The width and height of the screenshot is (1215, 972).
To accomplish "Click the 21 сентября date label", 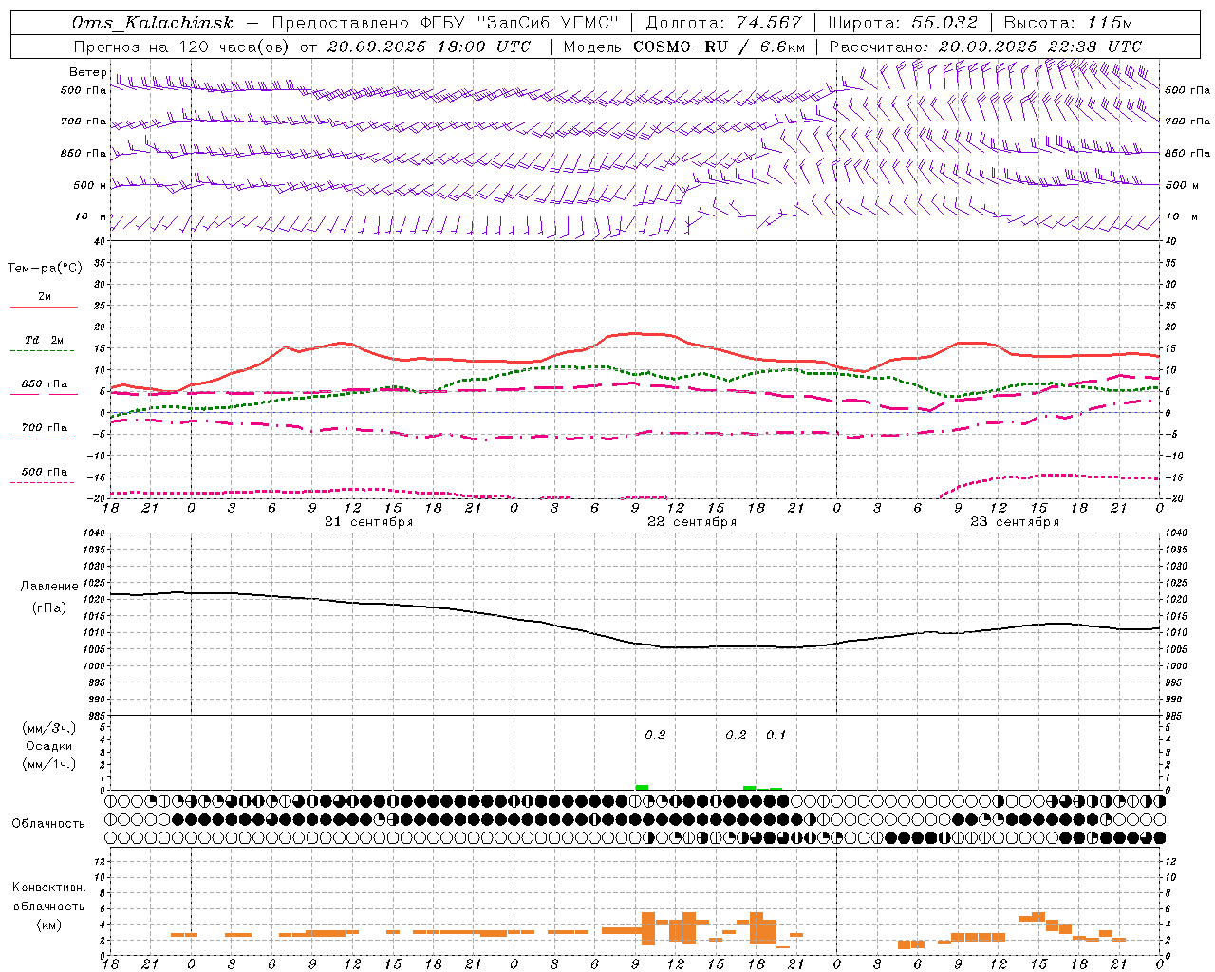I will [368, 522].
